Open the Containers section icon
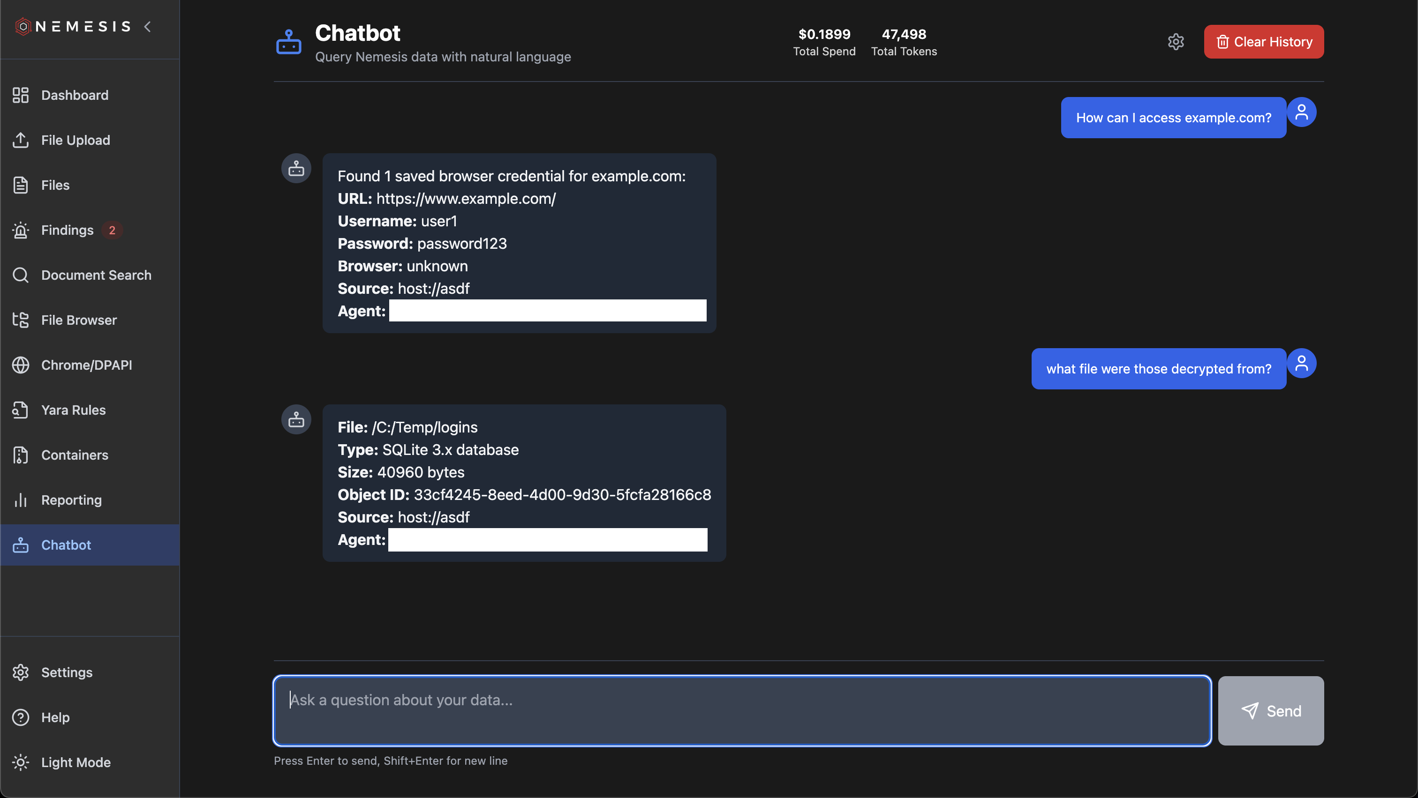Screen dimensions: 1418x798 click(x=21, y=455)
